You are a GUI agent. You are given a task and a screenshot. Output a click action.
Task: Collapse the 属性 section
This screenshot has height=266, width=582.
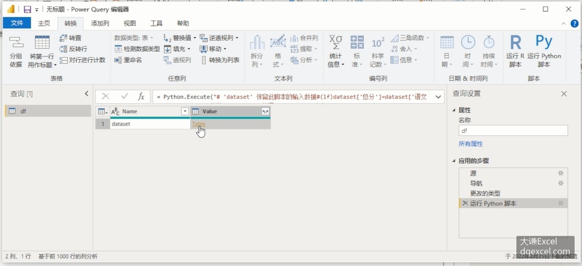click(x=454, y=110)
